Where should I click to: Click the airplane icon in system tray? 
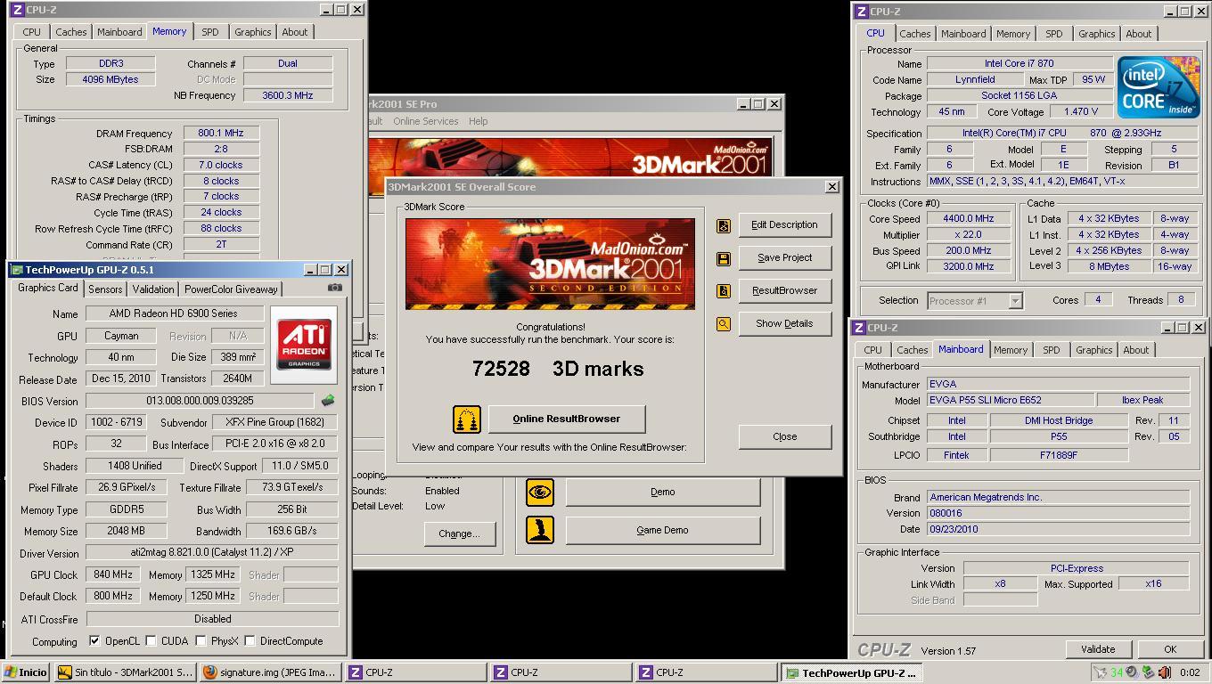[x=1100, y=672]
